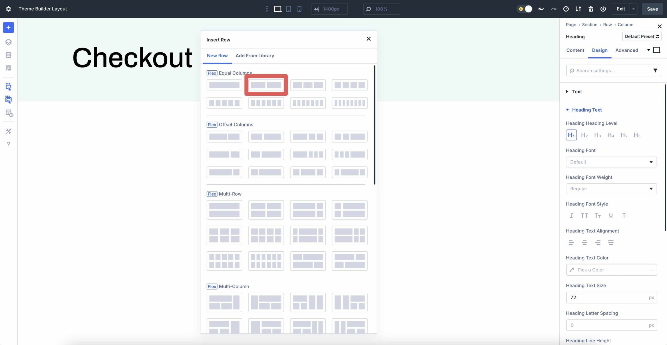Open the Heading Font dropdown
The image size is (667, 345).
pos(611,162)
